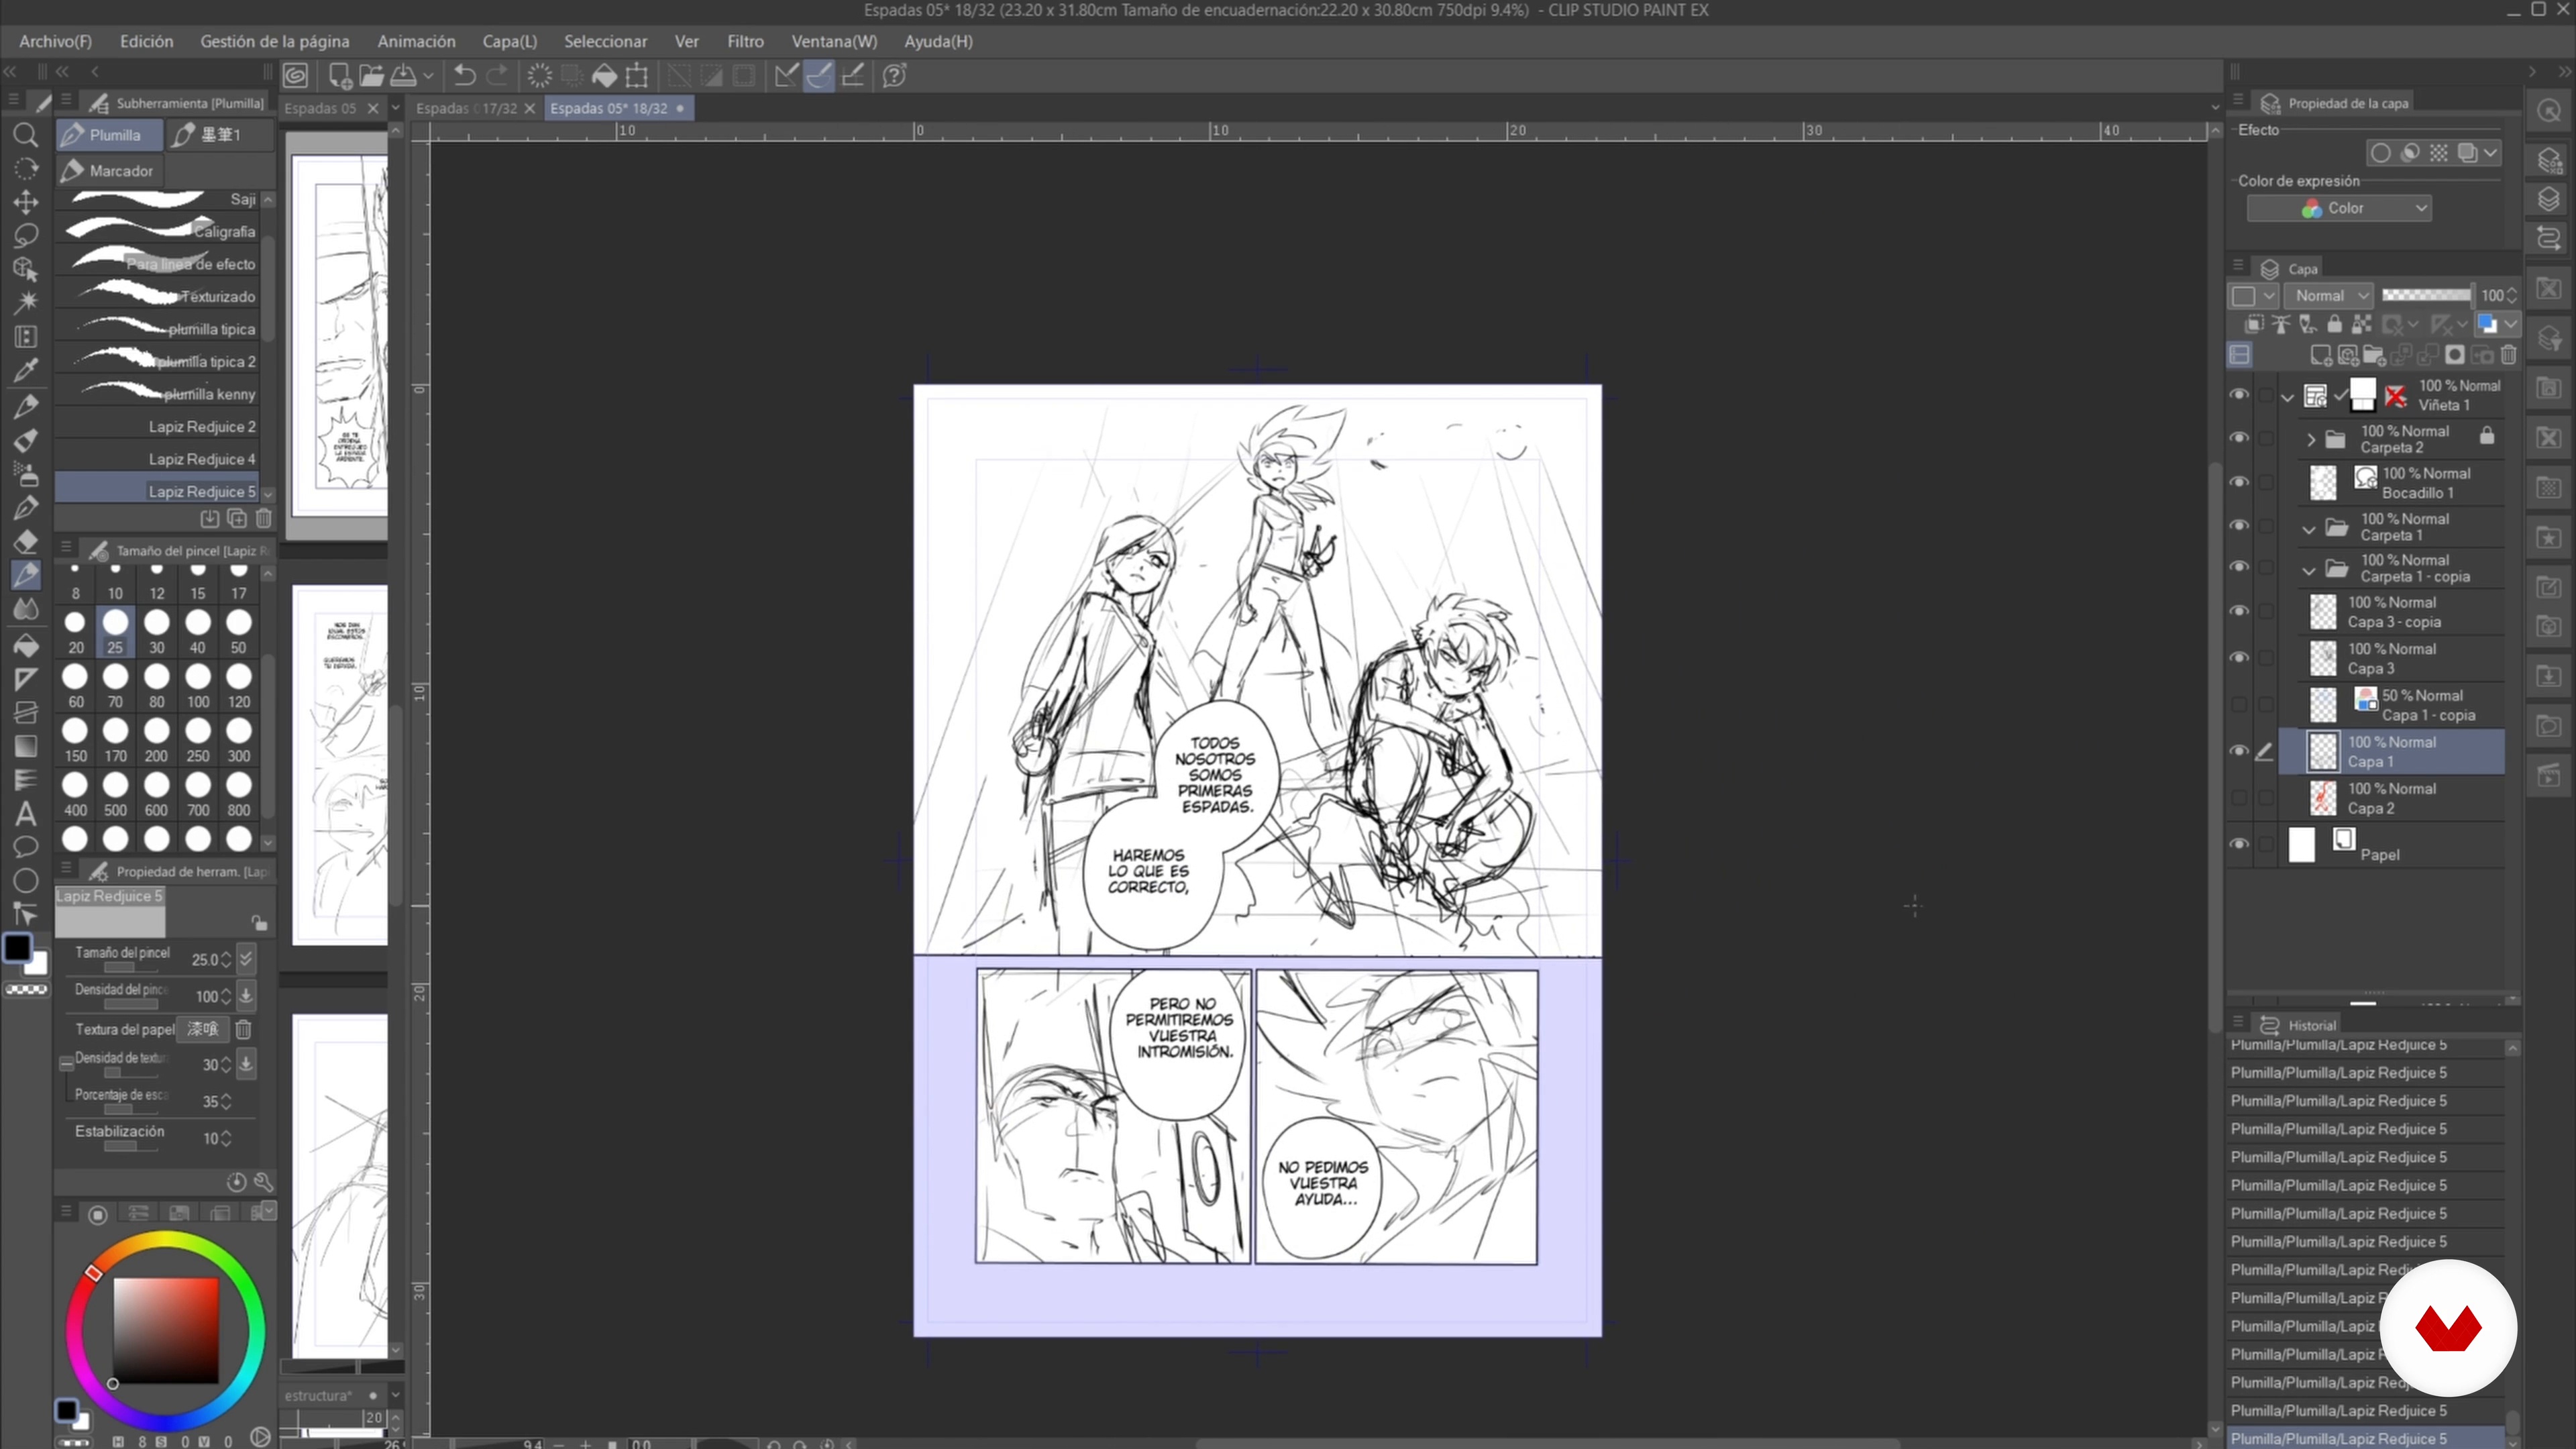Select the Move layer tool

(25, 201)
